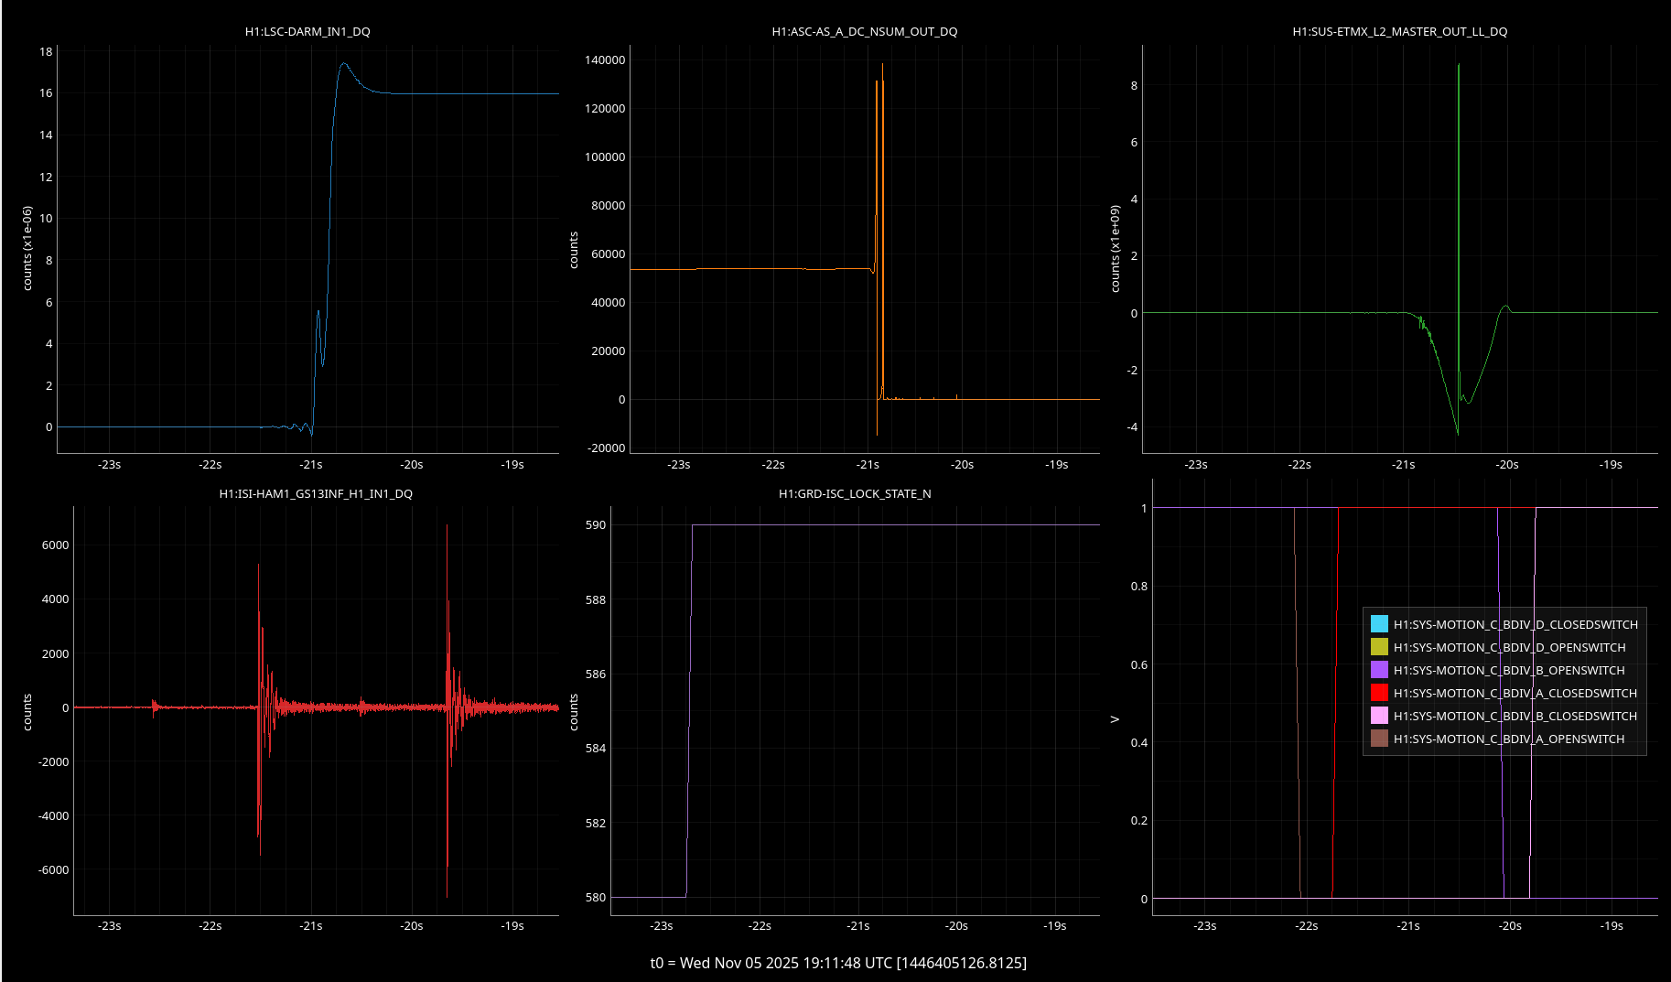Viewport: 1671px width, 982px height.
Task: Click the olive BDIV_D_OPENSWITCH legend swatch
Action: point(1379,647)
